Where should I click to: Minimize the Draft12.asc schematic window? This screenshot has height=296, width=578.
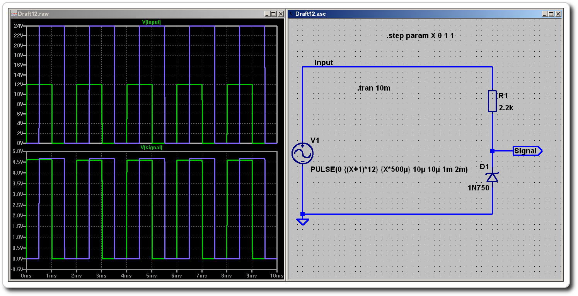pyautogui.click(x=545, y=14)
